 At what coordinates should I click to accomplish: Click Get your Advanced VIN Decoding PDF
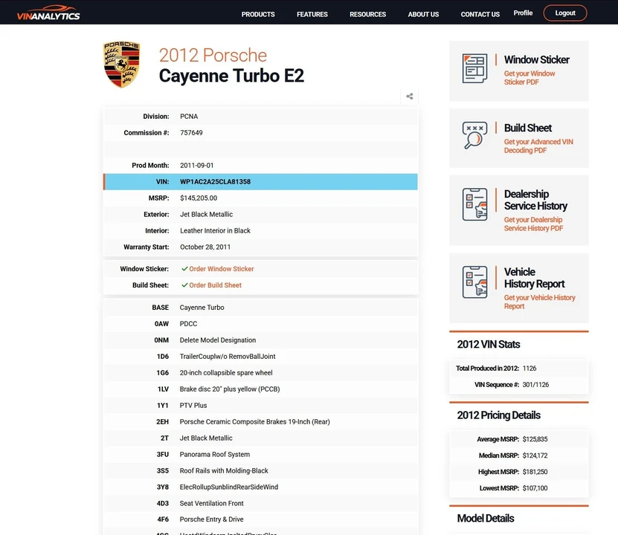tap(538, 146)
